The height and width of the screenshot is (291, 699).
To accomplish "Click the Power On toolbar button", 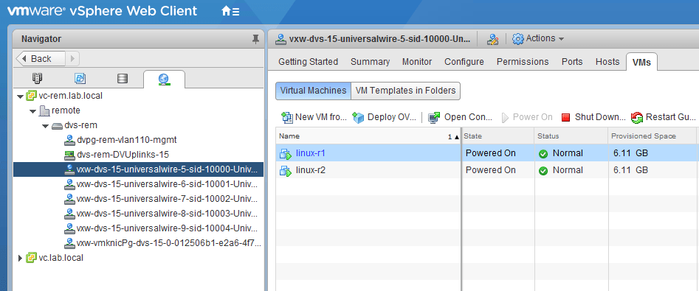I will tap(527, 117).
